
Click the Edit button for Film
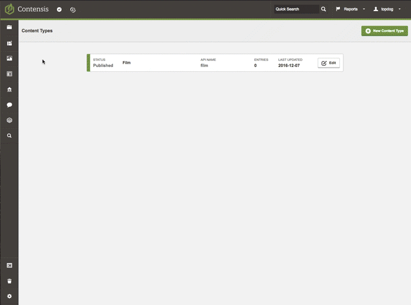pyautogui.click(x=329, y=63)
